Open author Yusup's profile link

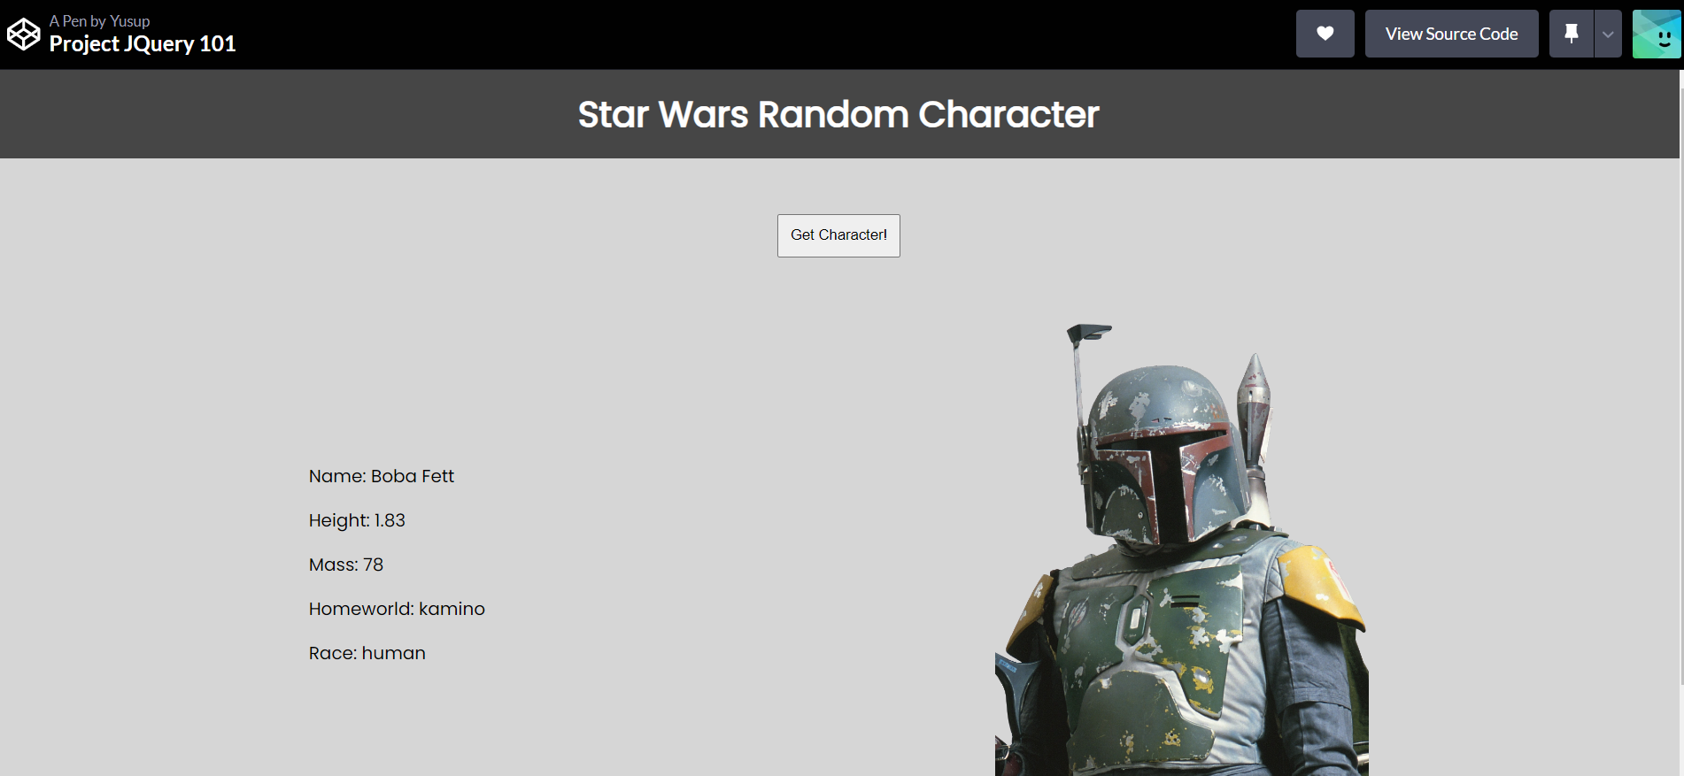point(129,21)
